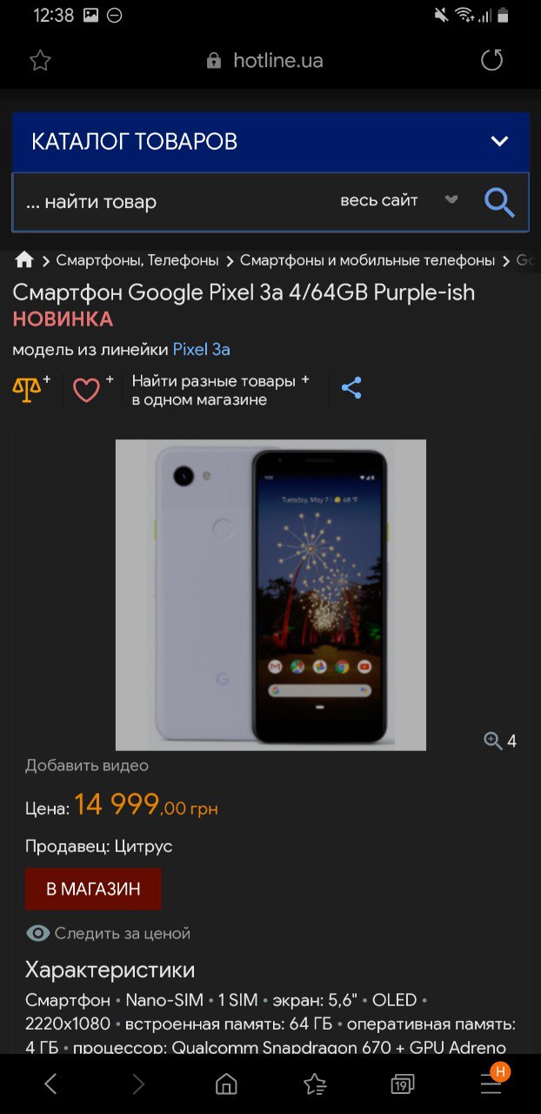Focus the найти товар search field
Screen dimensions: 541x1114
click(174, 202)
